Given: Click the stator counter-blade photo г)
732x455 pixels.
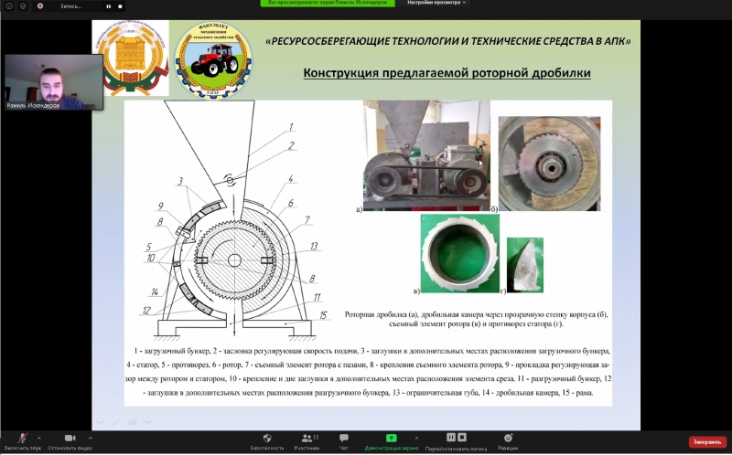Looking at the screenshot, I should [x=525, y=265].
